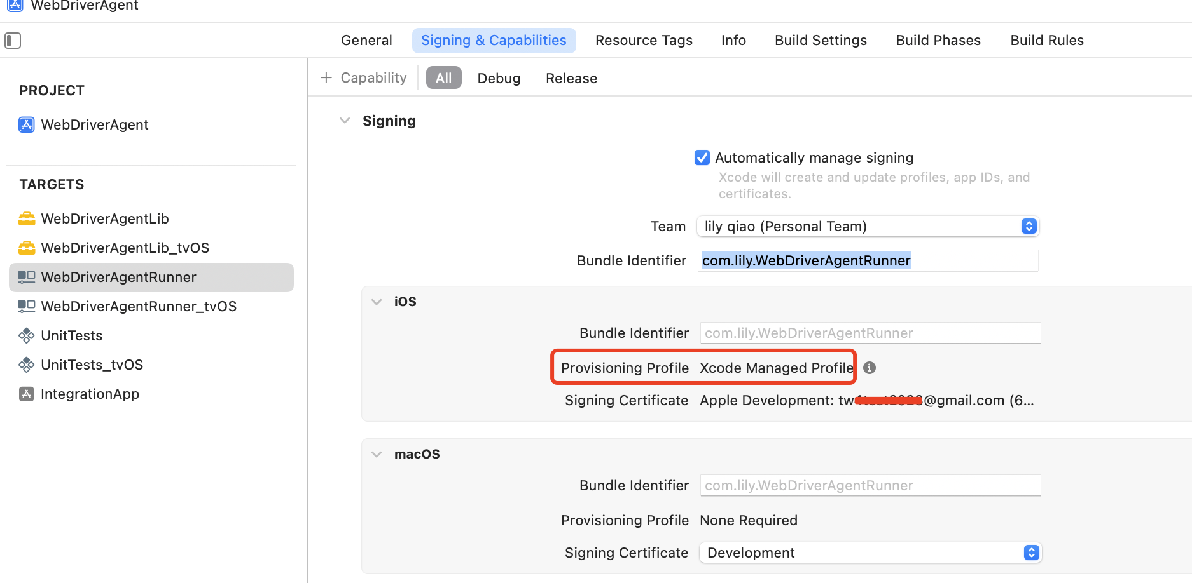Click the UnitTests_tvOS diamond icon
The width and height of the screenshot is (1192, 583).
coord(27,365)
